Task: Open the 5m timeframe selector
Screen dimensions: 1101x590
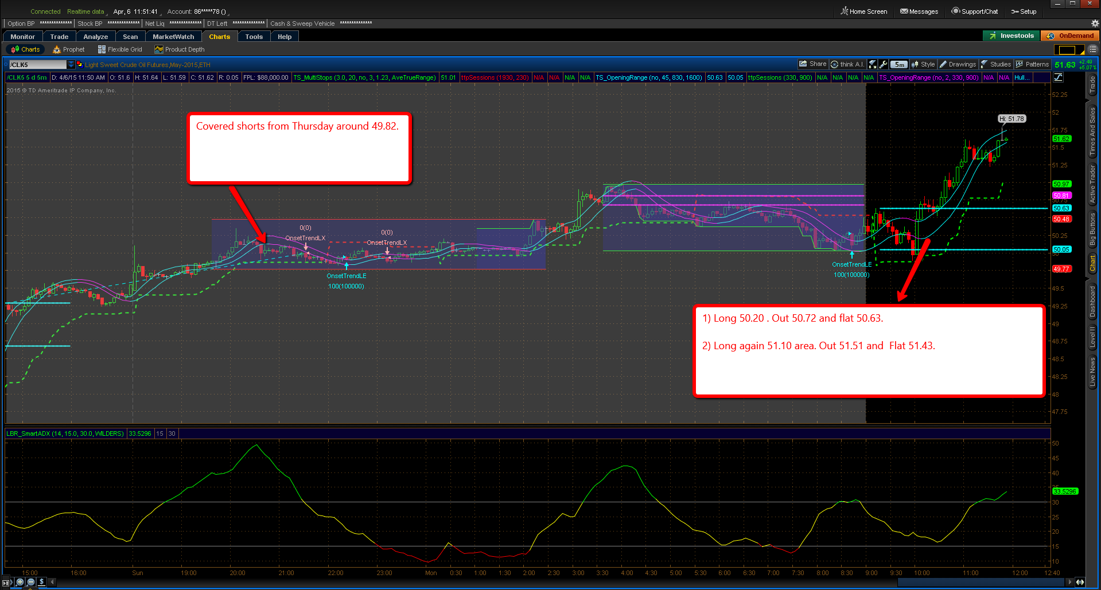Action: pyautogui.click(x=899, y=64)
